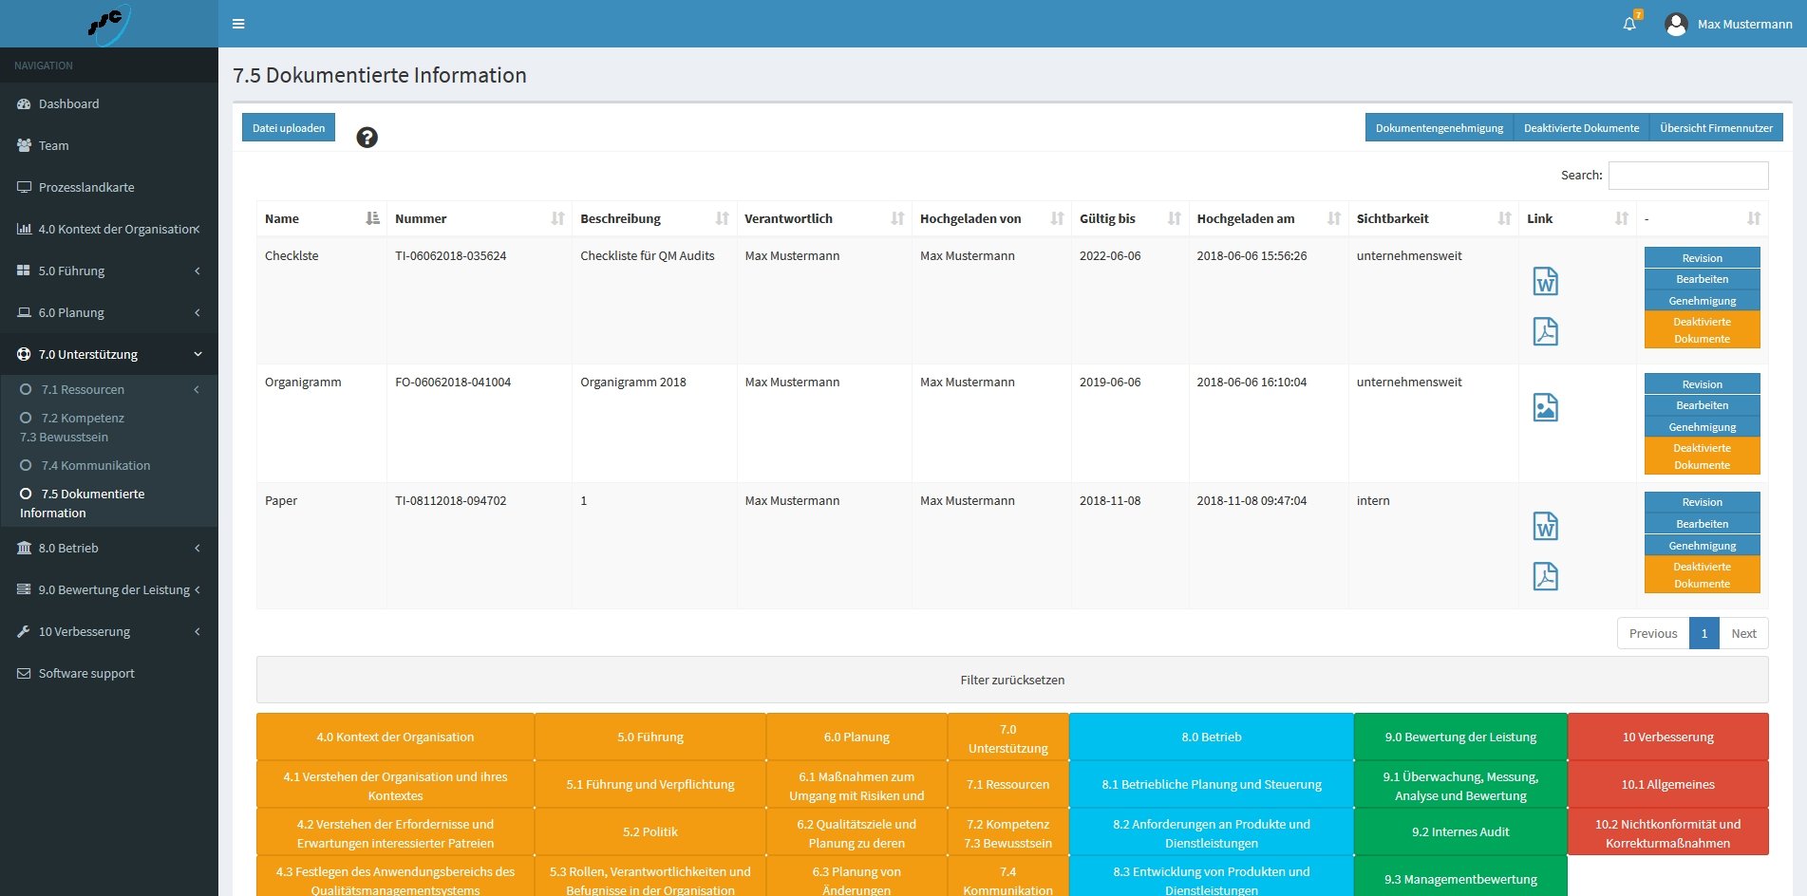Click the Datei uploaden button

pyautogui.click(x=289, y=128)
